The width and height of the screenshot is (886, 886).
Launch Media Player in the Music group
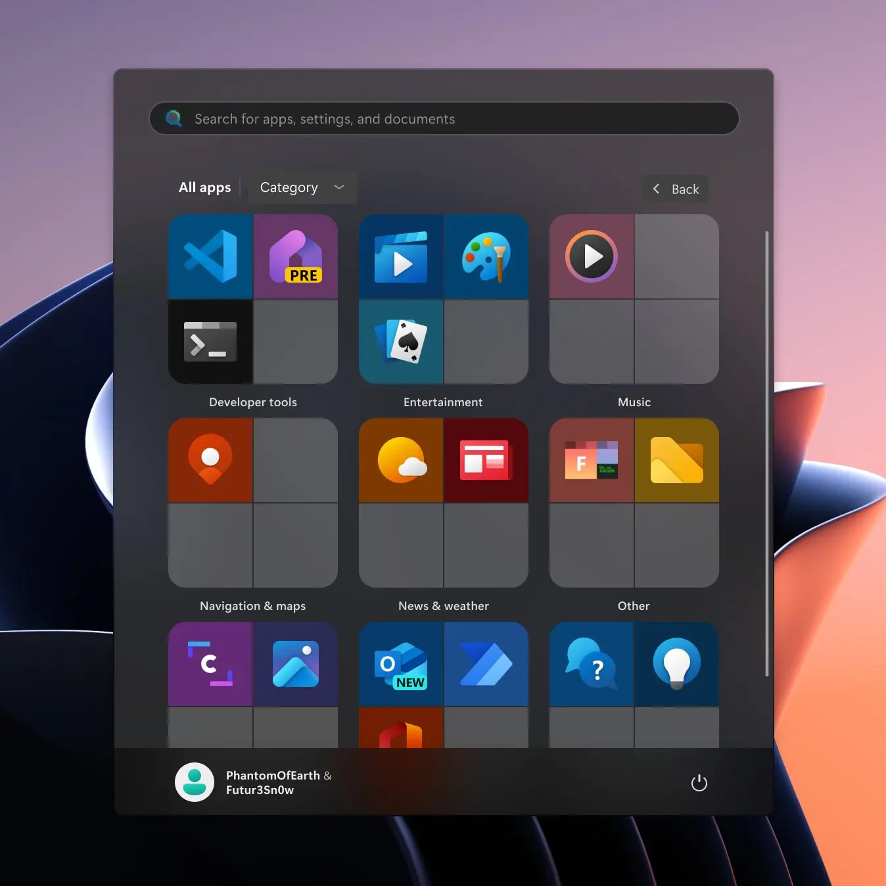pyautogui.click(x=592, y=256)
